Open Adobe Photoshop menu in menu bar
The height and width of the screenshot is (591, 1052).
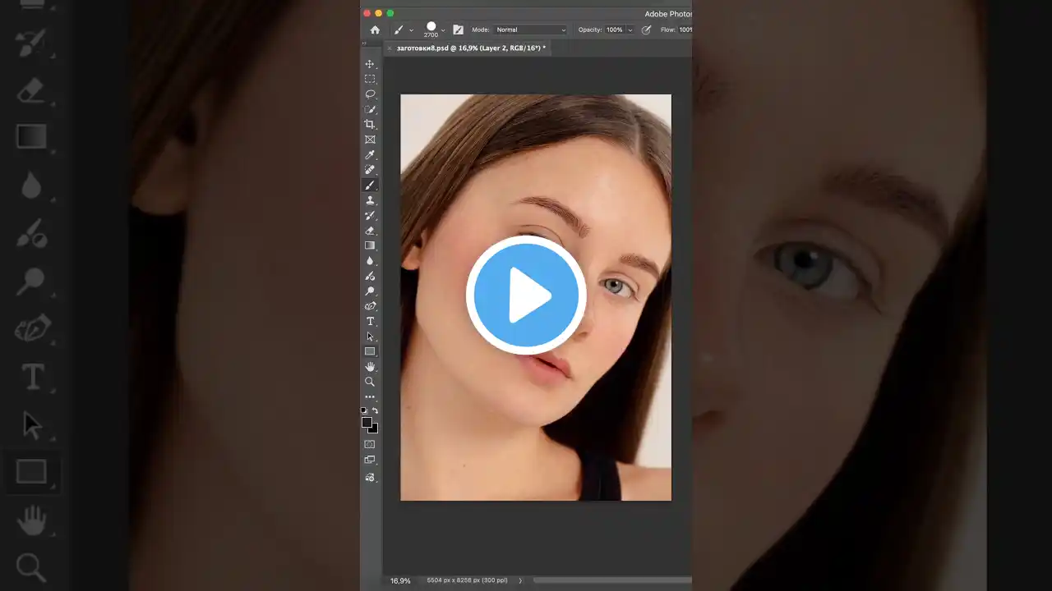(669, 13)
